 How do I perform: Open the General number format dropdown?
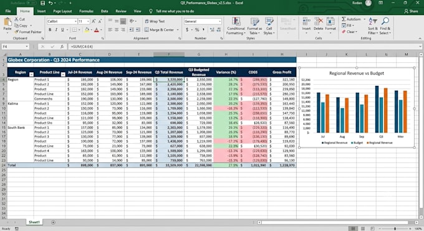[x=219, y=21]
